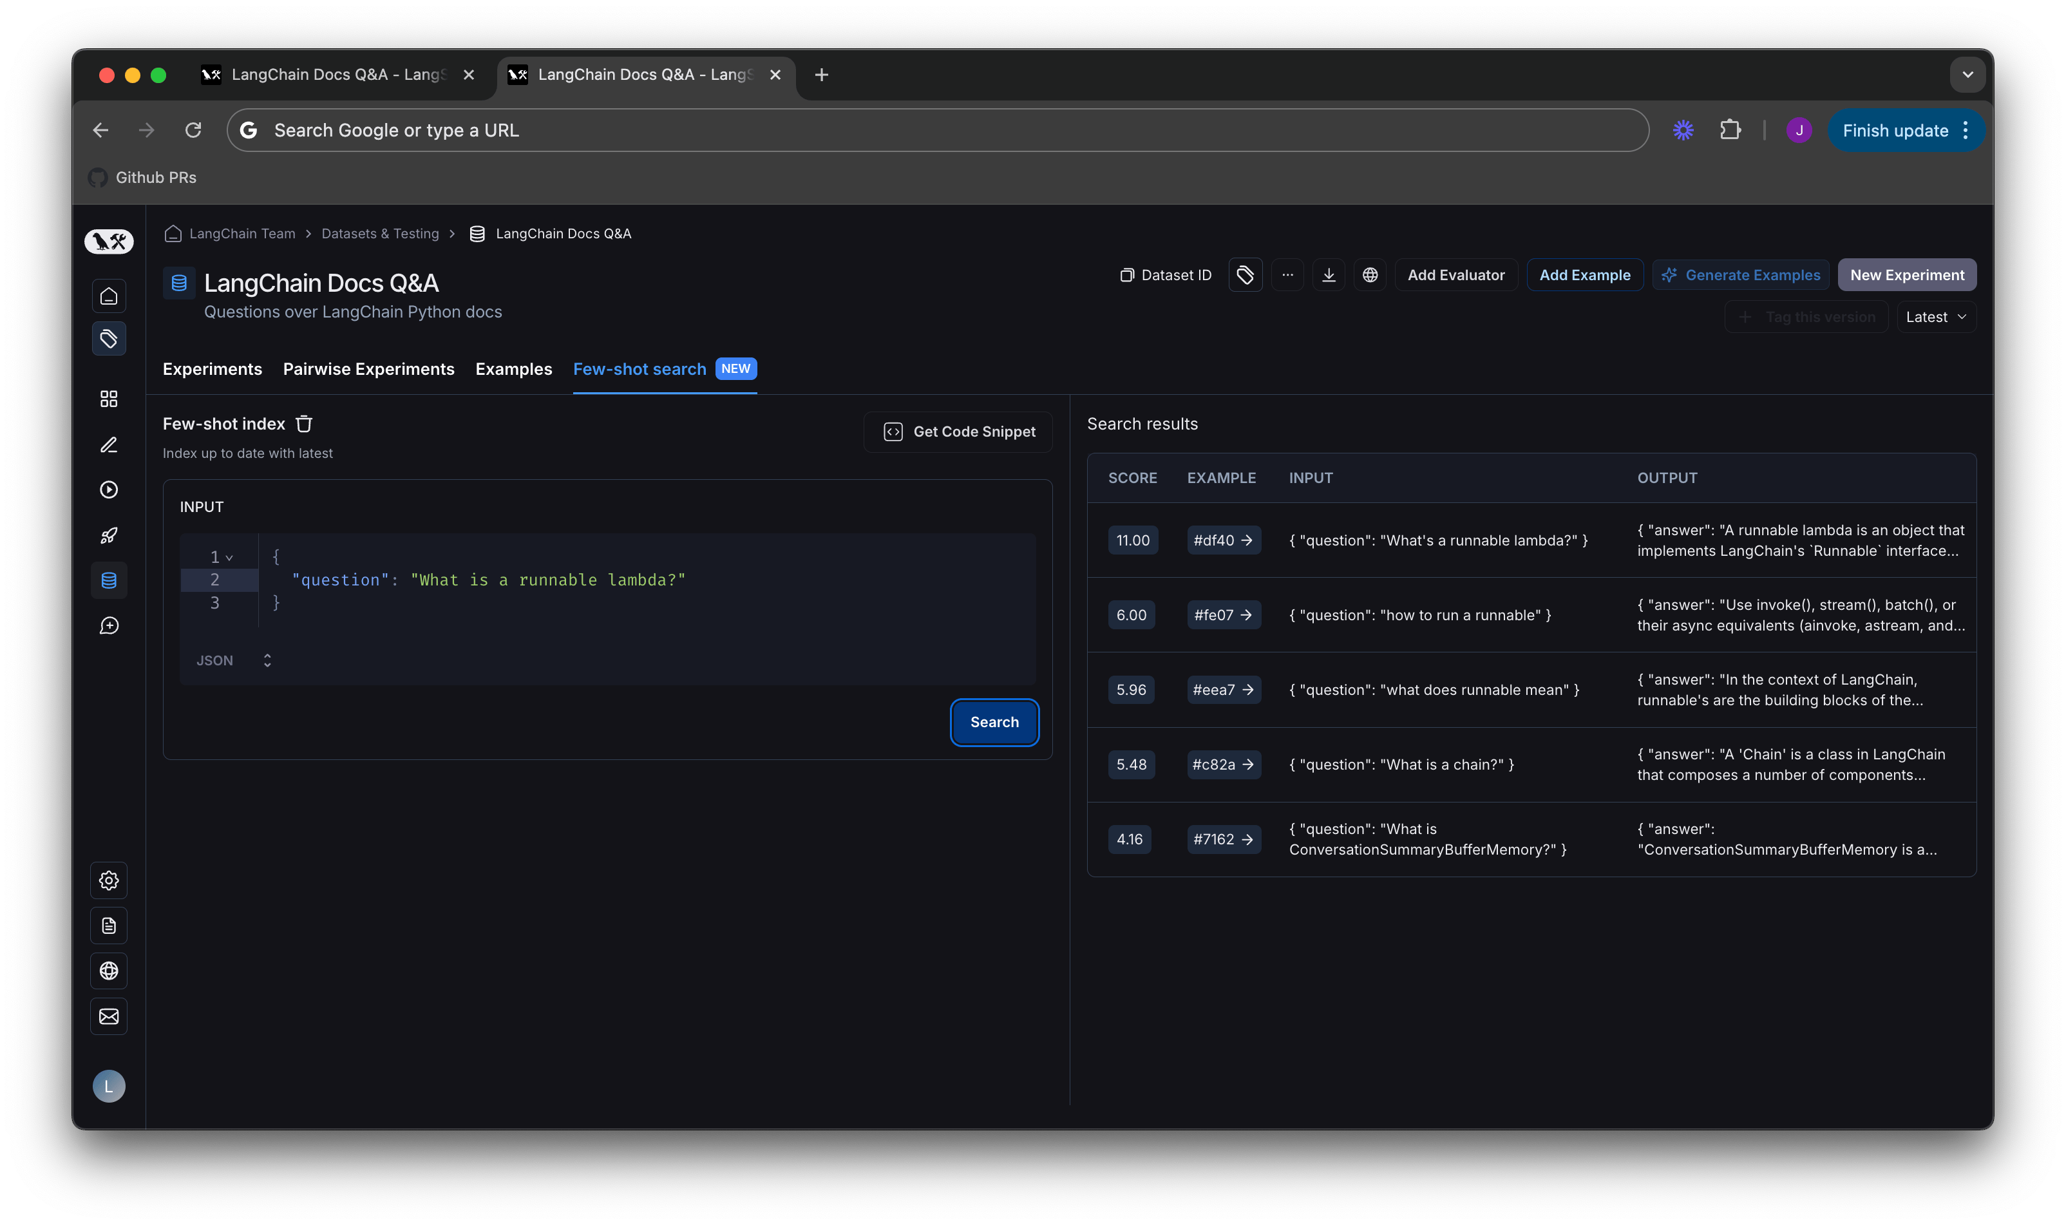Click the ConversationSummaryBufferMemory answer output cell
Screen dimensions: 2066x1225
(x=1787, y=839)
